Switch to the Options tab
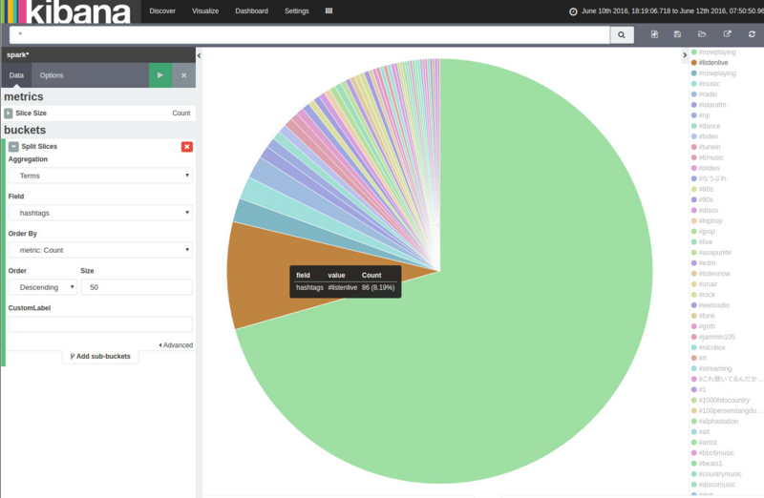 click(52, 75)
